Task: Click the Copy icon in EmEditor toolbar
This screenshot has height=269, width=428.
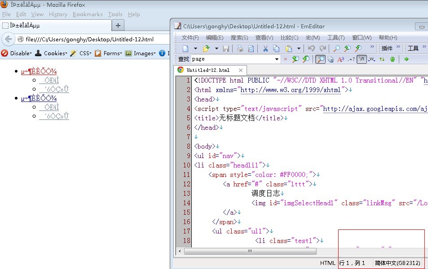Action: (276, 49)
